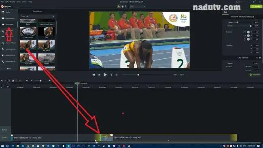
Task: Click the Opacity slider handle
Action: tap(250, 26)
